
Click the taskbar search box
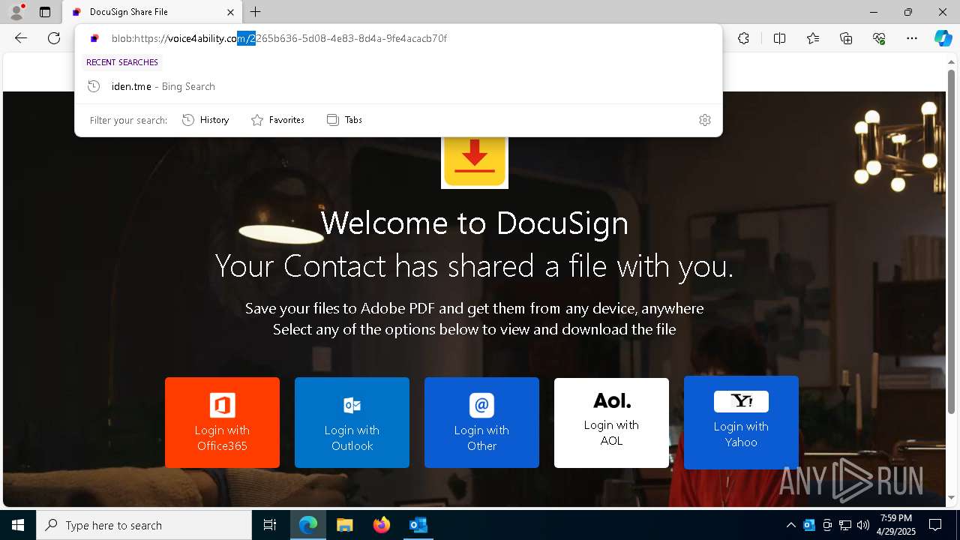(144, 525)
